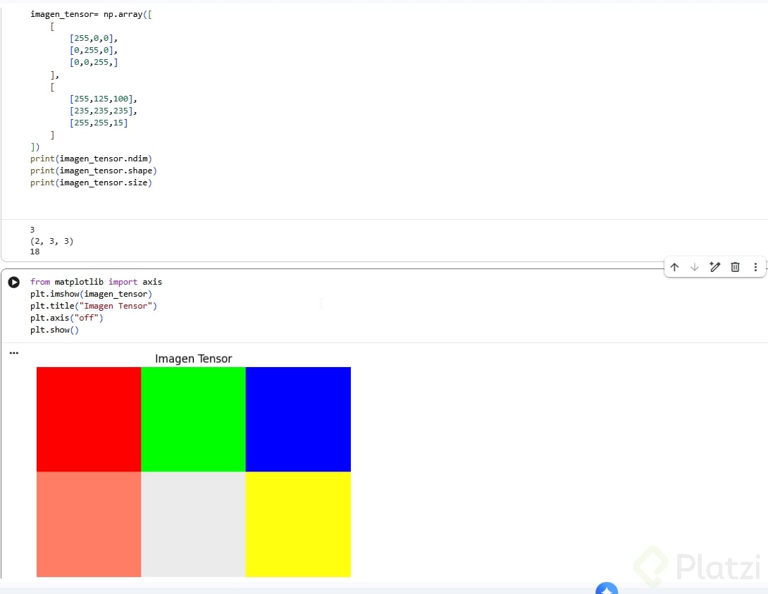Screen dimensions: 768x594
Task: Click the line print(imagen_tensor.shape)
Action: 94,171
